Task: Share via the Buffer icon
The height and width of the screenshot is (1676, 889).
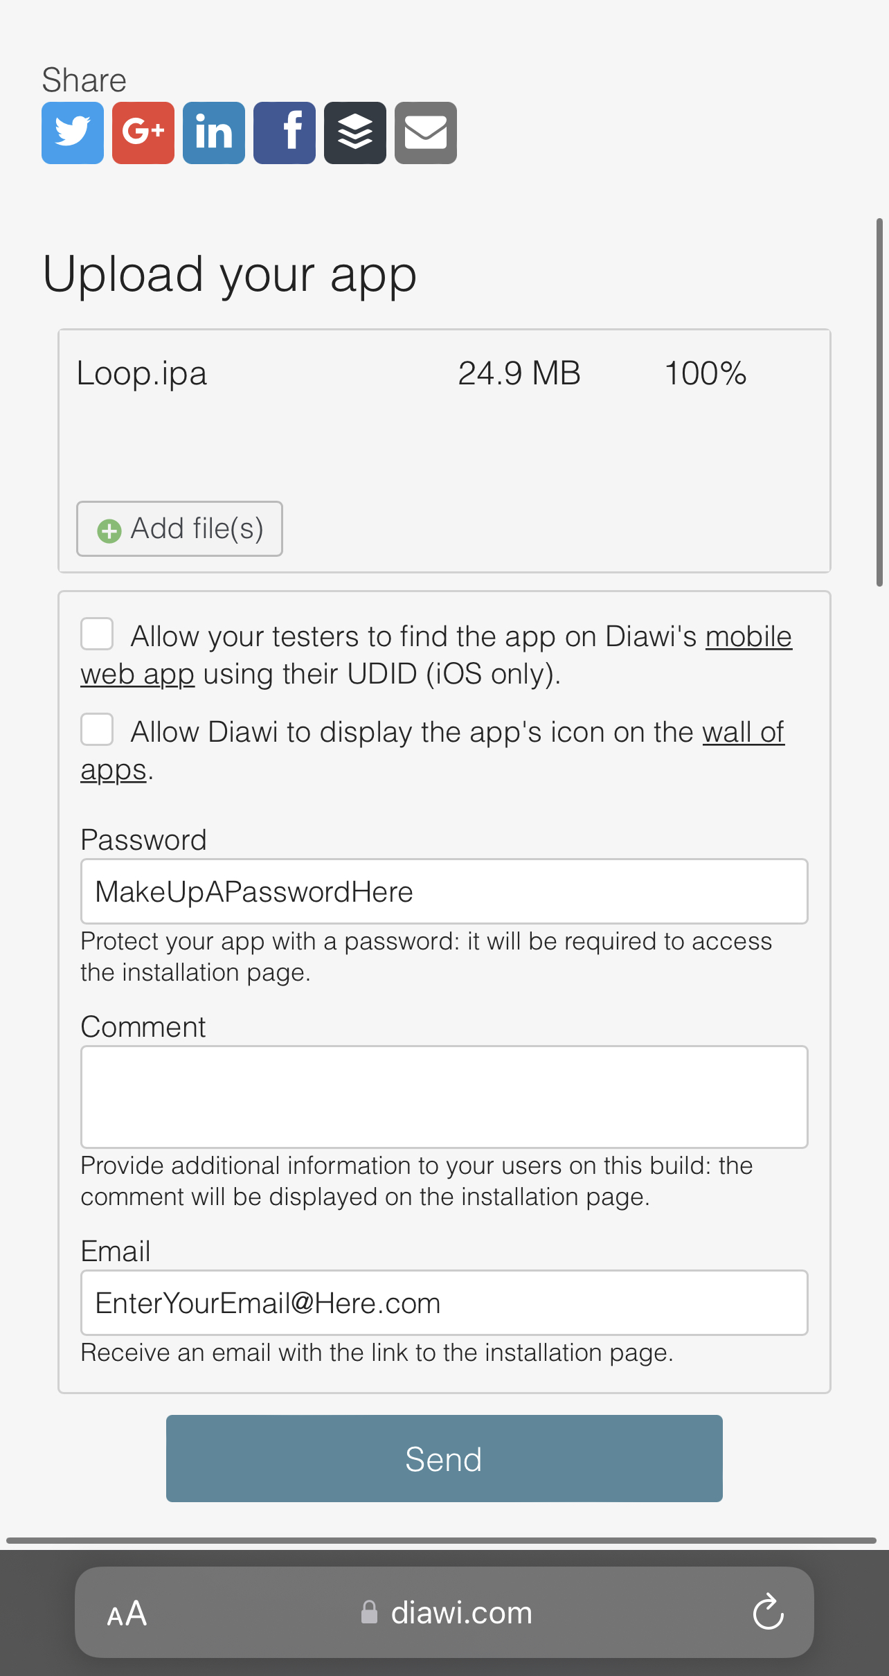Action: [x=355, y=133]
